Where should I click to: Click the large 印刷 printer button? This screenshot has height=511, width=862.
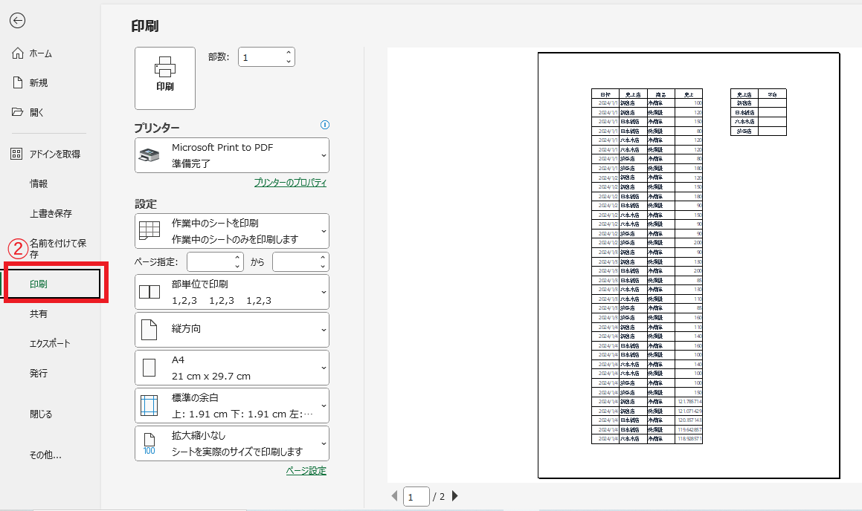(x=164, y=78)
